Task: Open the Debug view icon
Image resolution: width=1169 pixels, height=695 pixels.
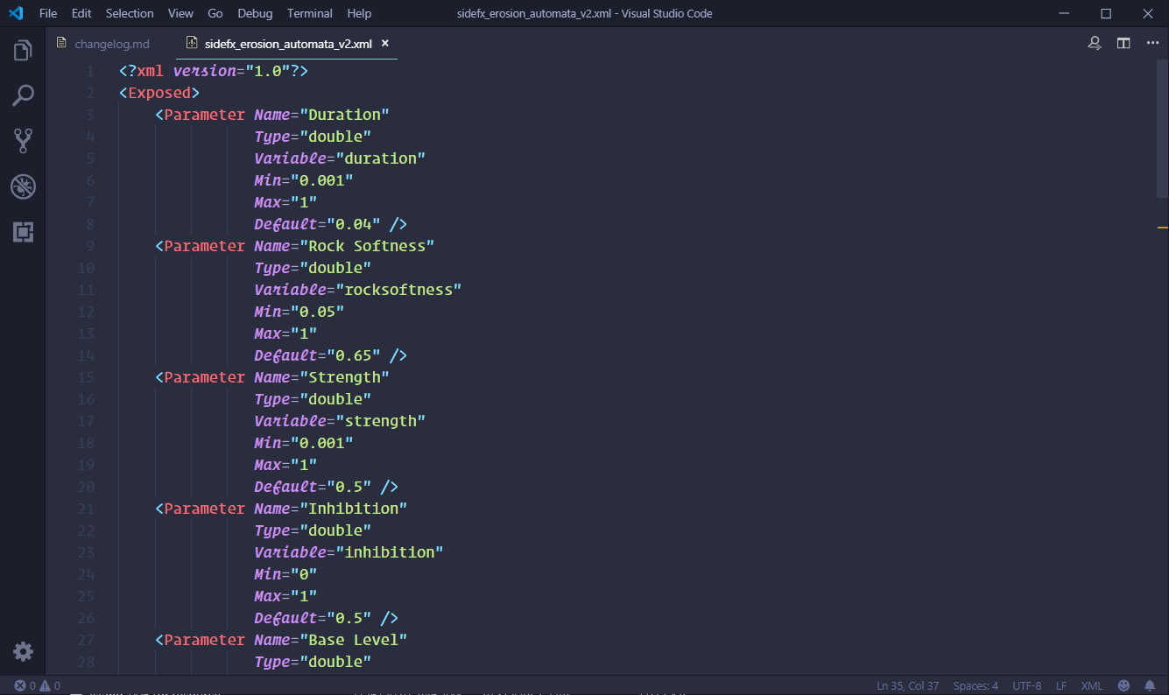Action: click(x=23, y=186)
